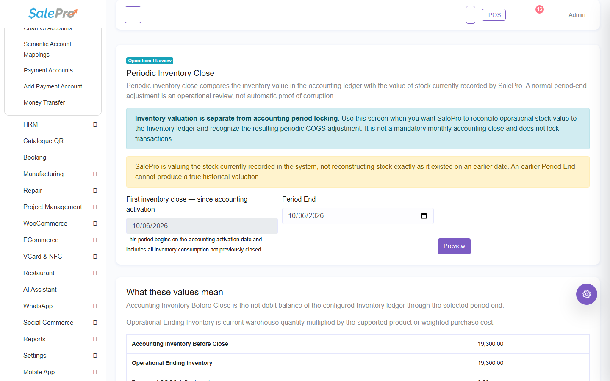Expand the Settings menu in sidebar

click(60, 356)
